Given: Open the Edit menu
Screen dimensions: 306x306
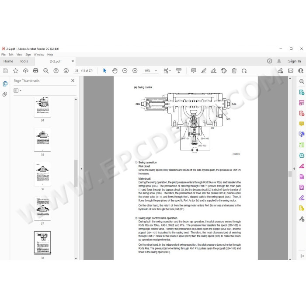Looking at the screenshot, I should 11,55.
